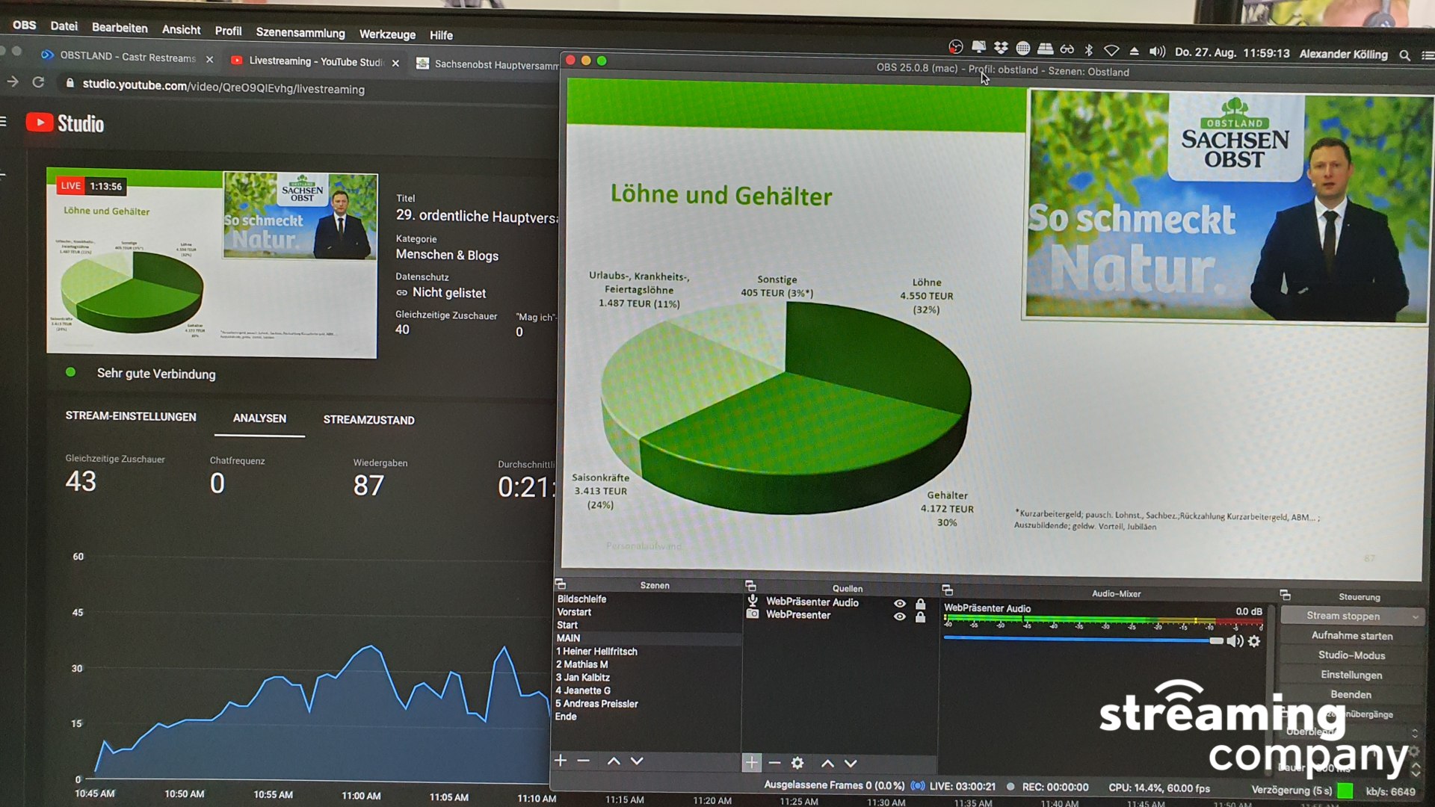Screen dimensions: 1435x807
Task: Click the Beenden button
Action: [x=1351, y=694]
